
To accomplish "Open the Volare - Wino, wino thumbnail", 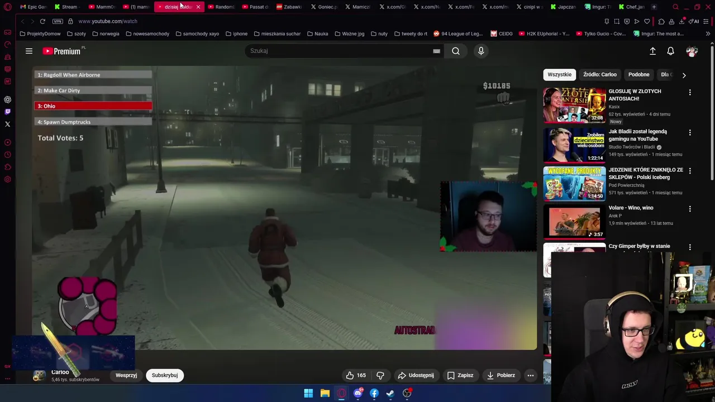I will [x=574, y=222].
